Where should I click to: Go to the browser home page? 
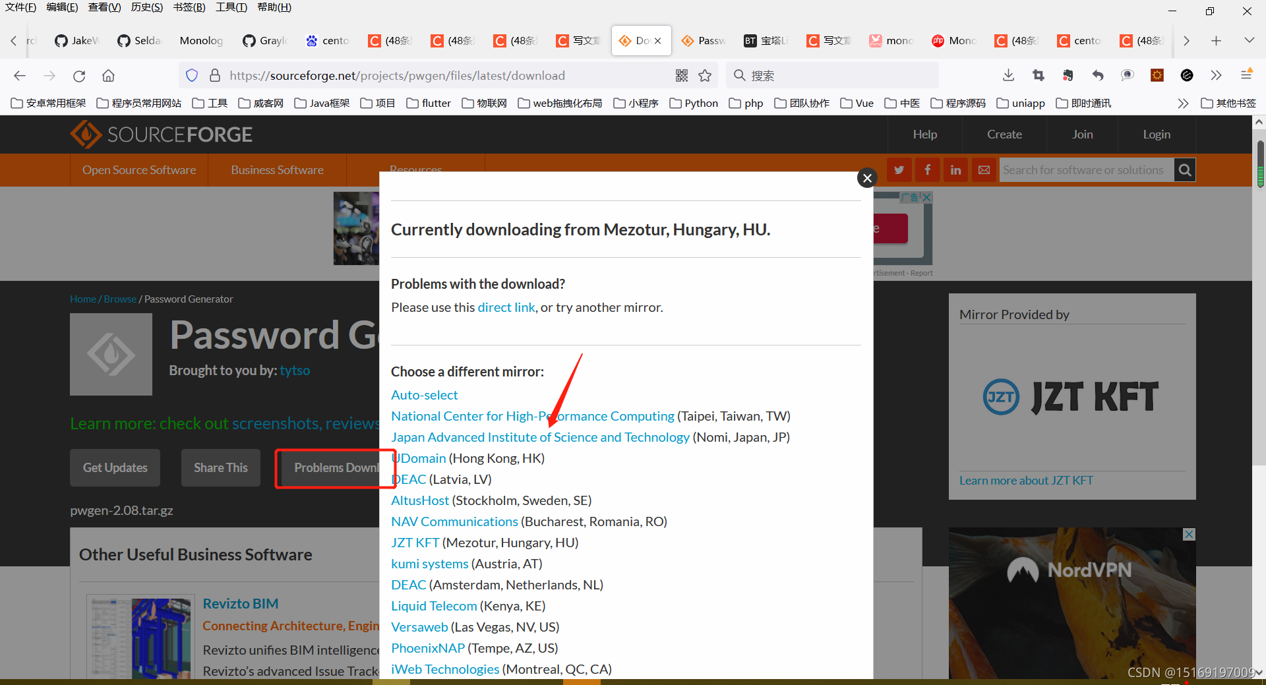(108, 76)
